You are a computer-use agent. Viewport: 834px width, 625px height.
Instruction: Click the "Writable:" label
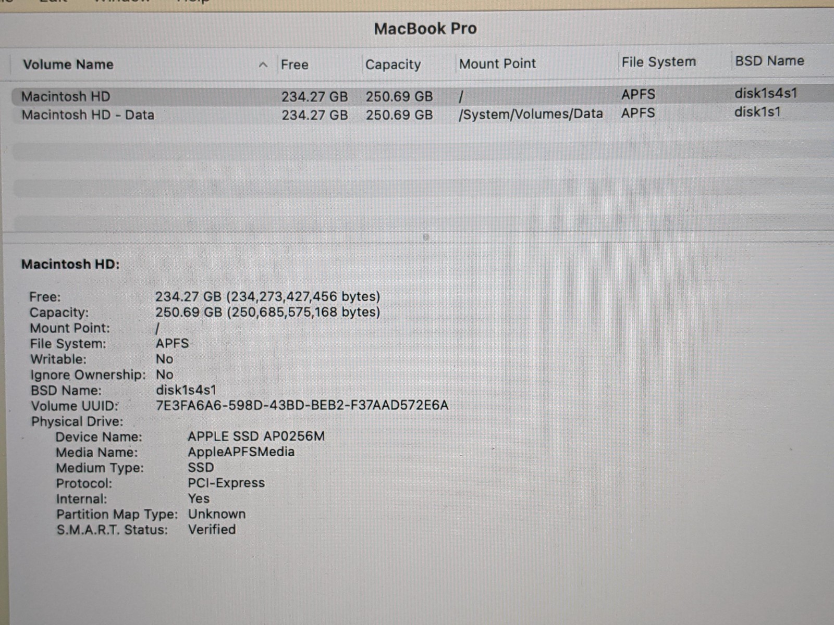58,359
